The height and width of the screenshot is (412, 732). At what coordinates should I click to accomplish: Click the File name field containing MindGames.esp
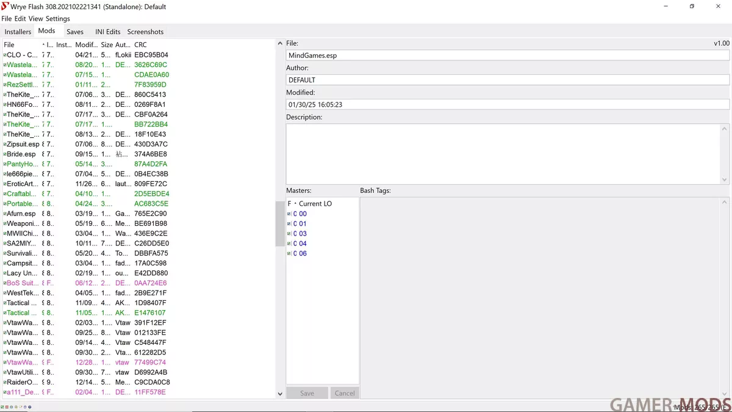pos(508,56)
